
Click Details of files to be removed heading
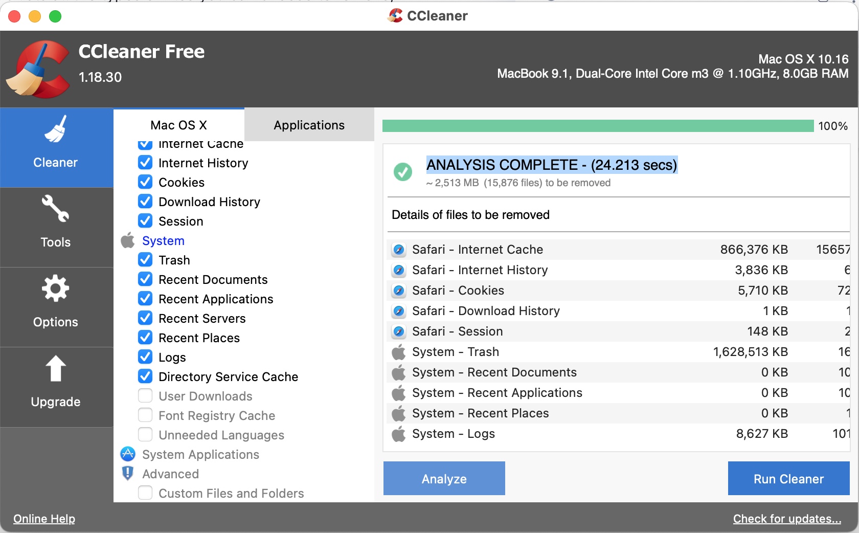[x=470, y=215]
